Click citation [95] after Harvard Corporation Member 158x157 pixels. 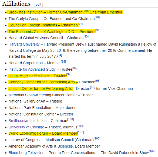(63, 62)
